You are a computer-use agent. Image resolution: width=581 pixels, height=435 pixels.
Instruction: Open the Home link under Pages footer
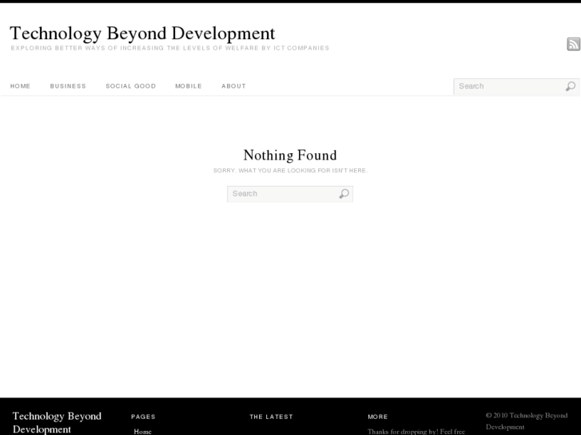click(143, 432)
